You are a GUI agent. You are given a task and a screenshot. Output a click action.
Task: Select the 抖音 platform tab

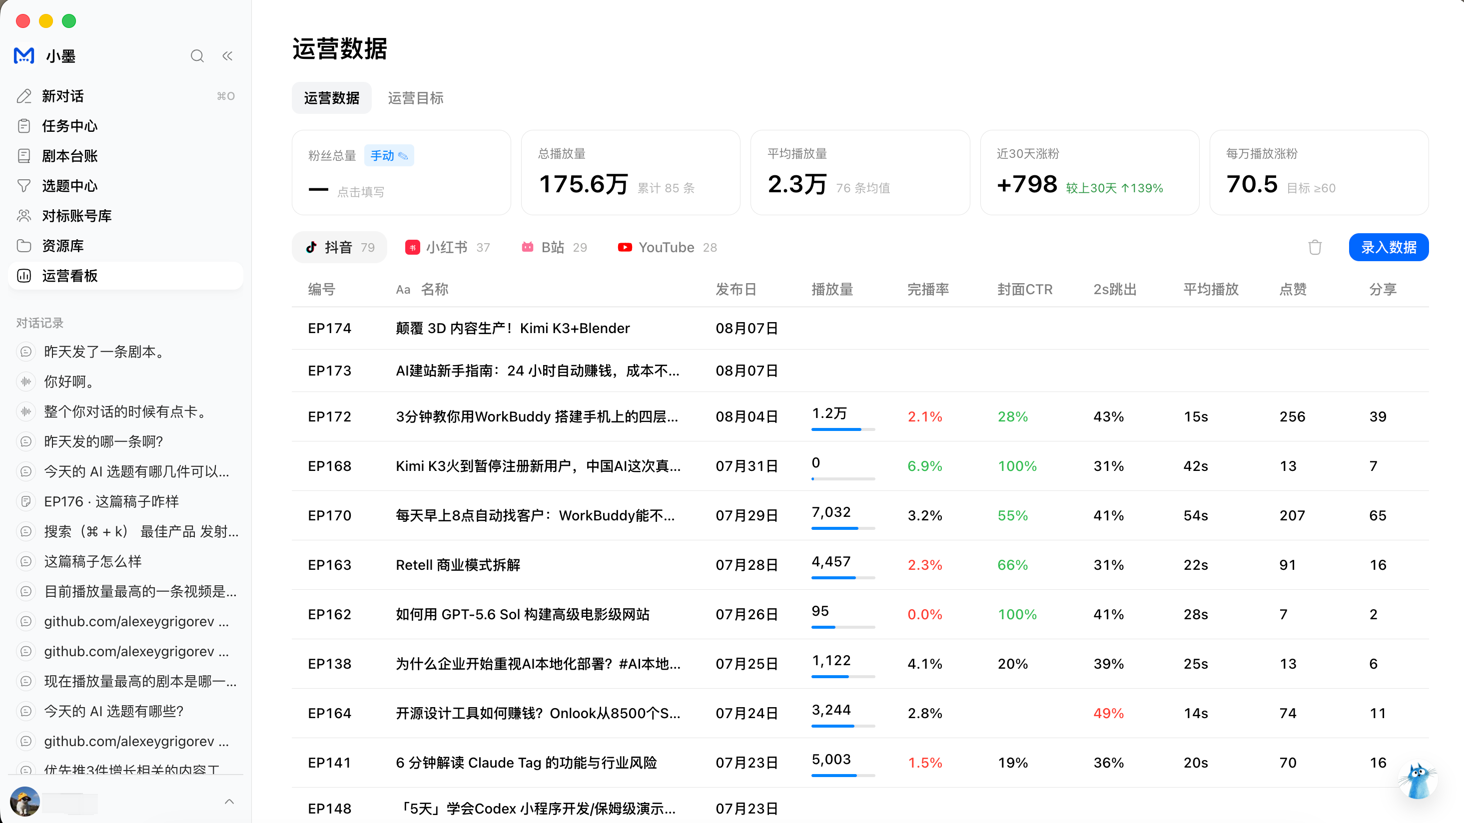(339, 247)
